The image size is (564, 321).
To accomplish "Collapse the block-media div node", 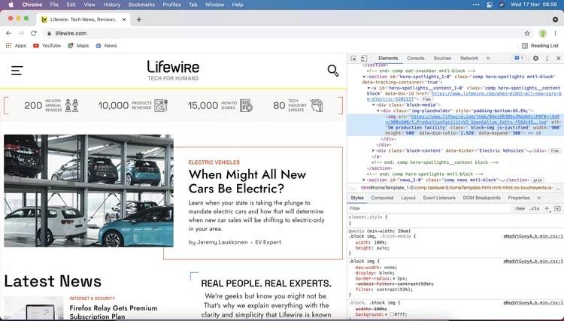I will pyautogui.click(x=373, y=105).
